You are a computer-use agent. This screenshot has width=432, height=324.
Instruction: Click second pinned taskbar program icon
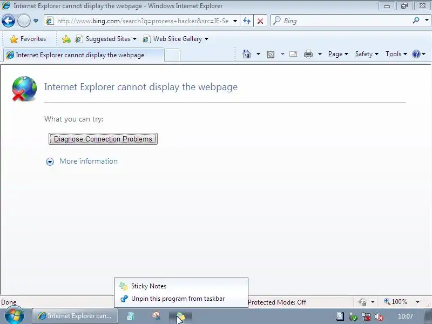coord(131,316)
